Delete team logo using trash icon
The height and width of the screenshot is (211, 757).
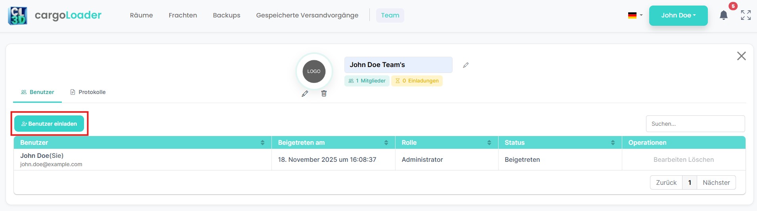point(324,94)
